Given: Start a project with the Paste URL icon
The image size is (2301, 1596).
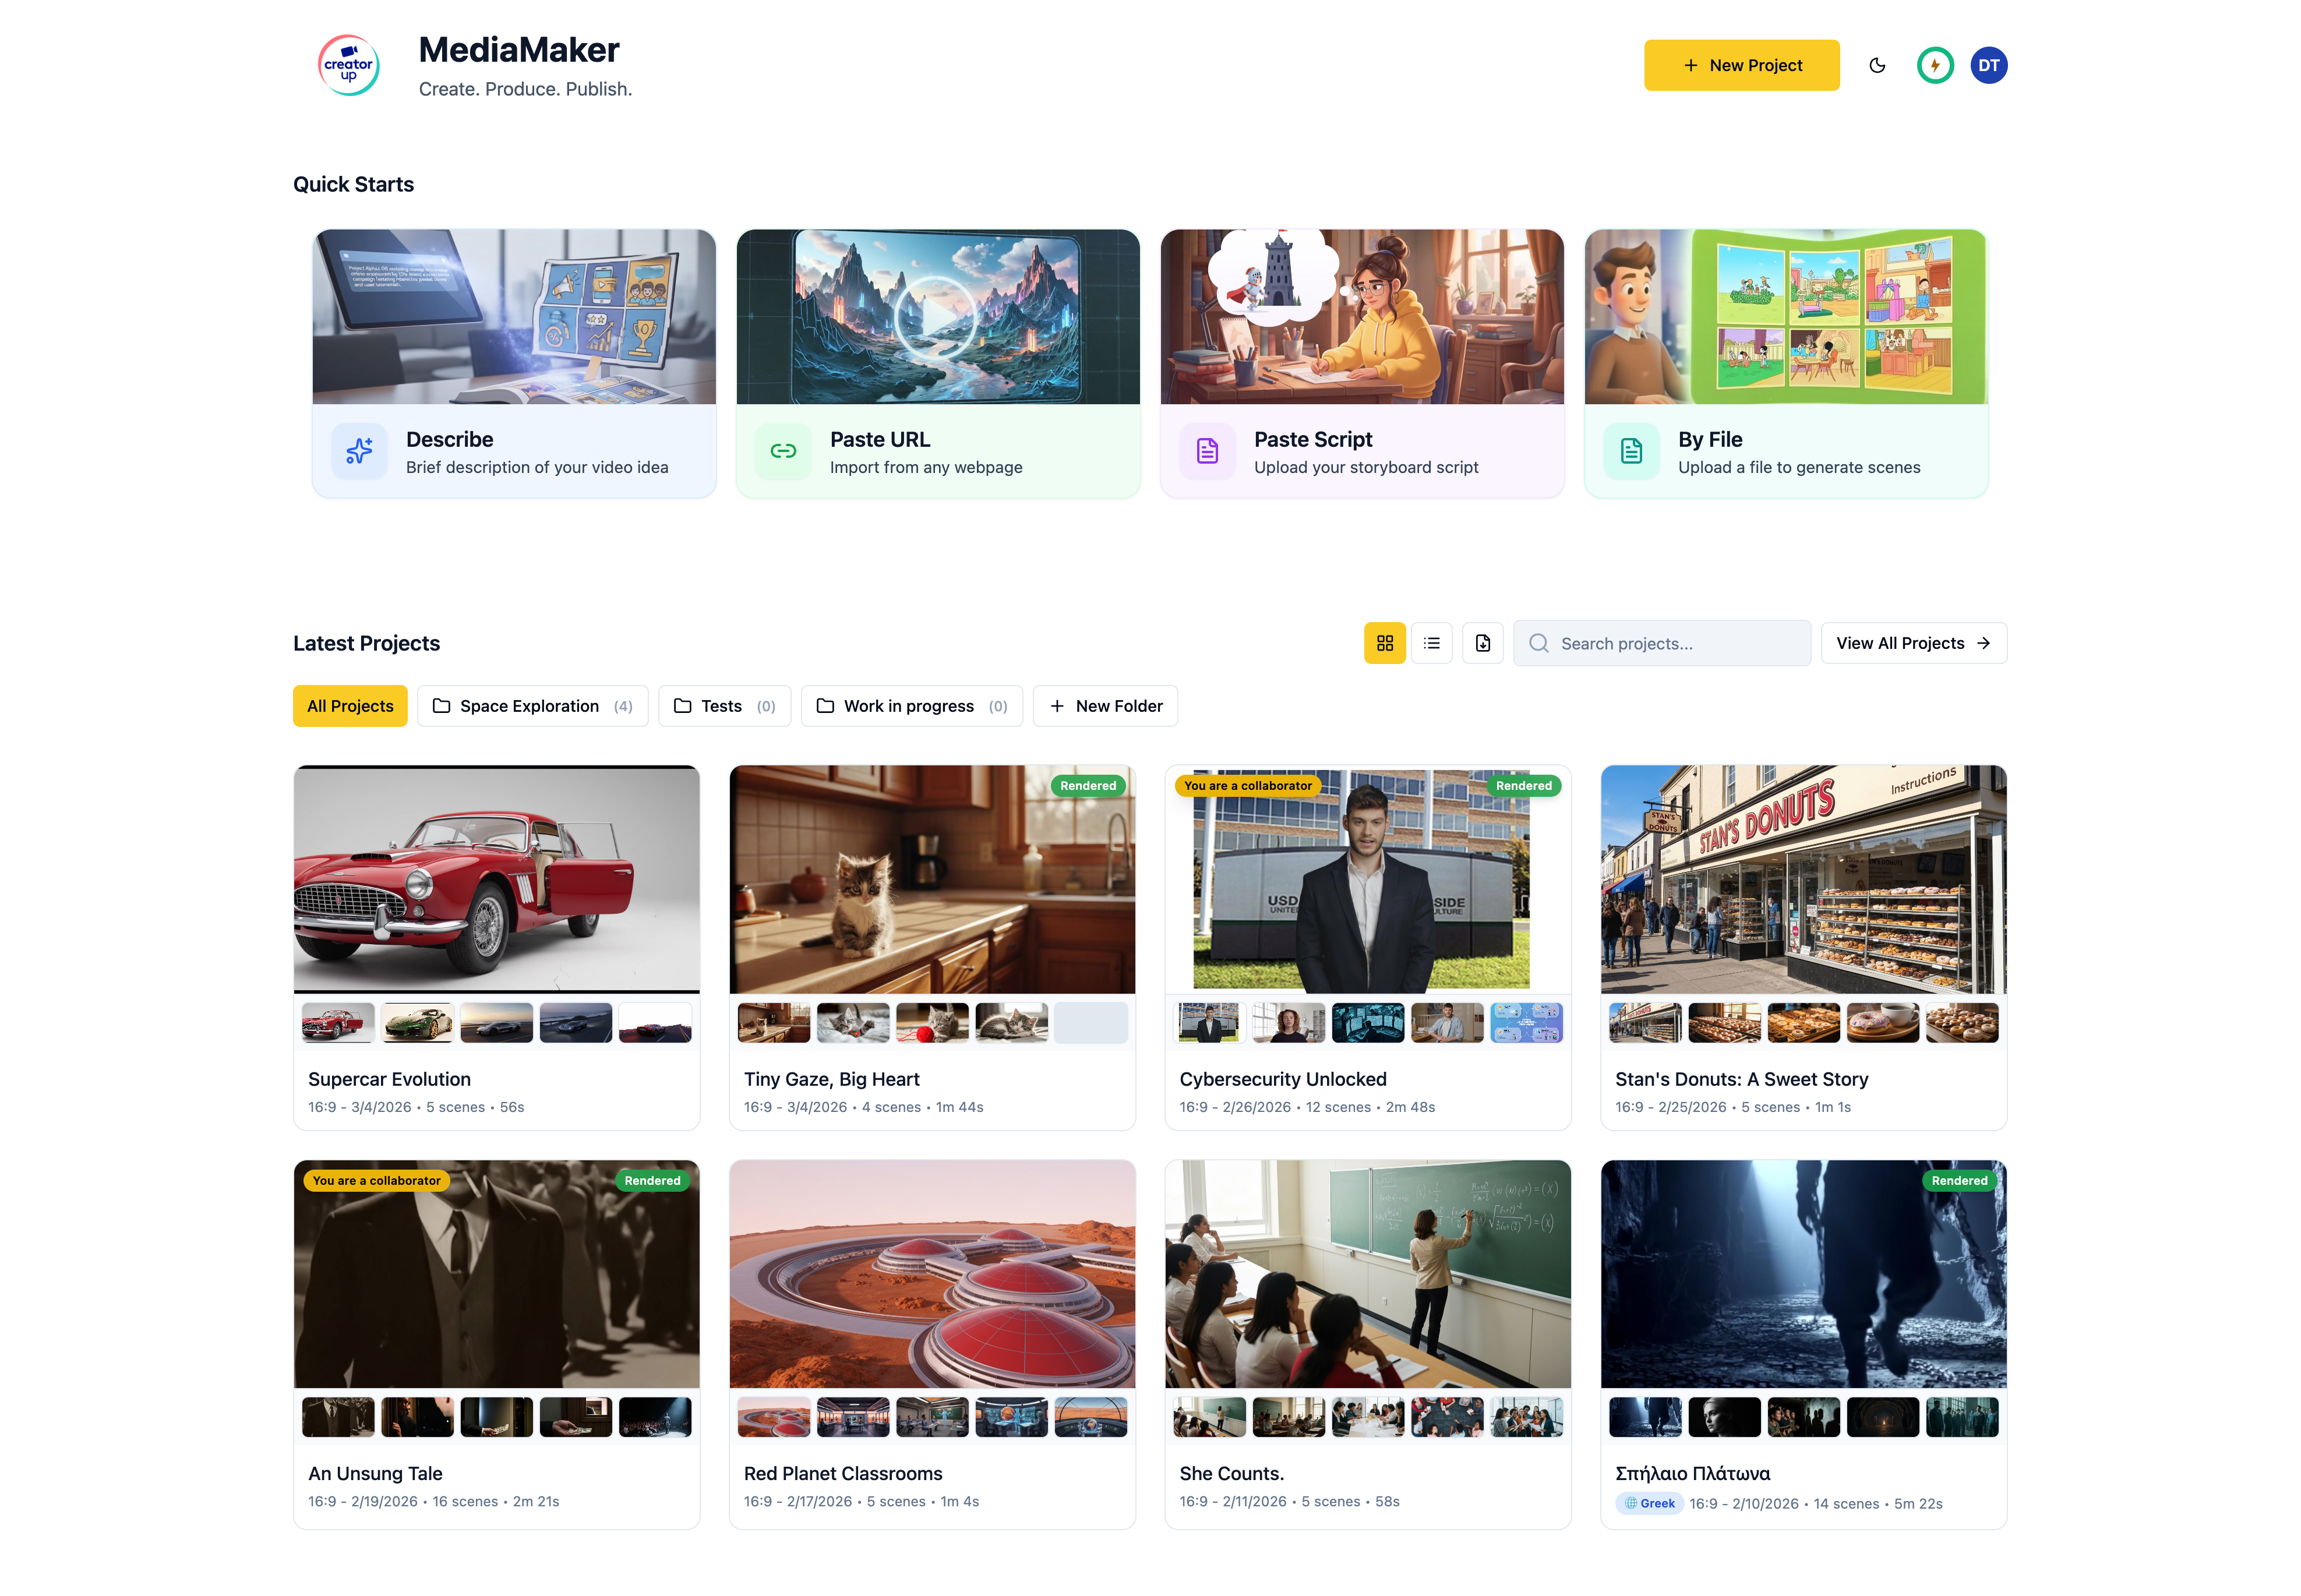Looking at the screenshot, I should point(783,451).
